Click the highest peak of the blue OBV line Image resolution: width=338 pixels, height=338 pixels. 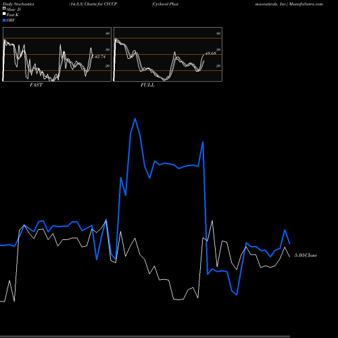click(135, 119)
